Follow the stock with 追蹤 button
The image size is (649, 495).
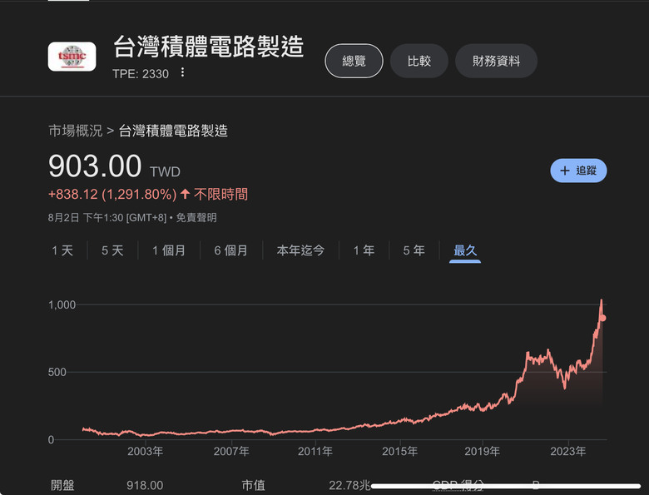pos(578,171)
